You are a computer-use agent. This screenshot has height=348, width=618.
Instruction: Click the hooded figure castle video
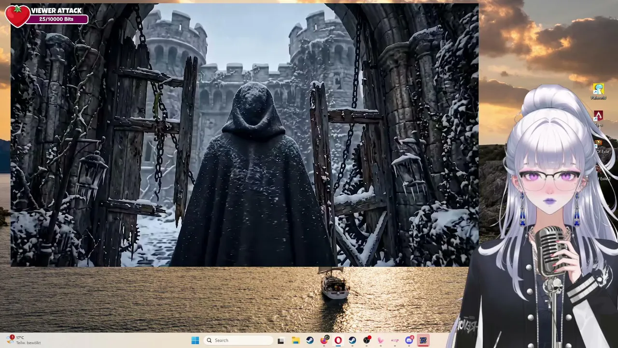pyautogui.click(x=244, y=135)
